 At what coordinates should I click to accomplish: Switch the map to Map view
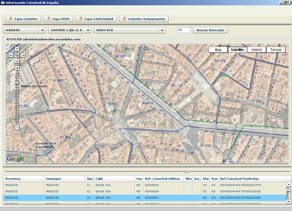(218, 50)
